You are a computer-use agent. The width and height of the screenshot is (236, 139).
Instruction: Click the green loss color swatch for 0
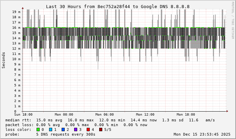38,130
